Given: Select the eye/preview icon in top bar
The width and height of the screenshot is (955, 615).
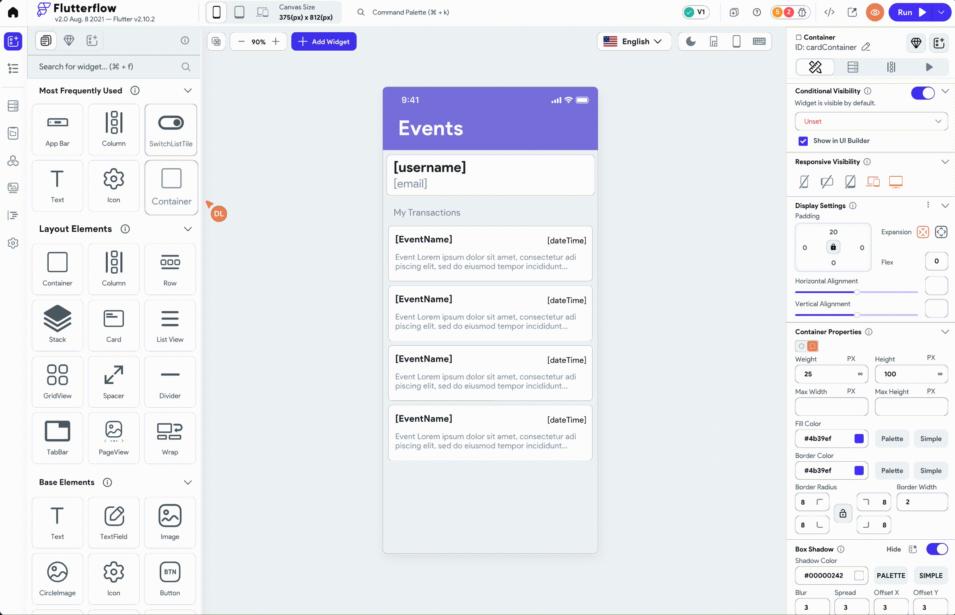Looking at the screenshot, I should pos(875,12).
